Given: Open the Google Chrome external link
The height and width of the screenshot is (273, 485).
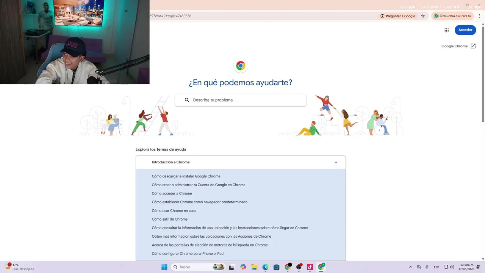Looking at the screenshot, I should [458, 46].
